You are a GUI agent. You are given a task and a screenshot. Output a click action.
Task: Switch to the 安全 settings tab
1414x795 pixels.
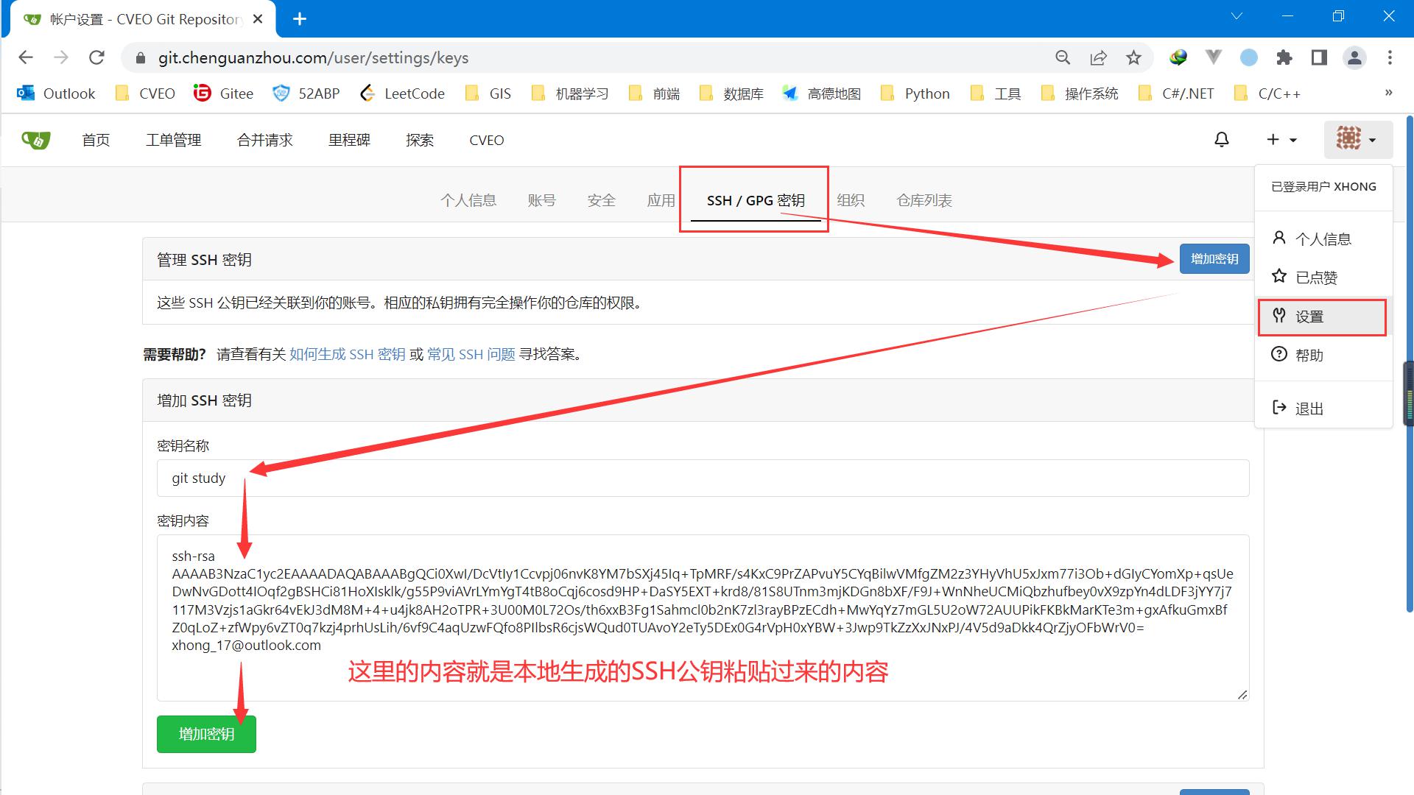click(601, 200)
